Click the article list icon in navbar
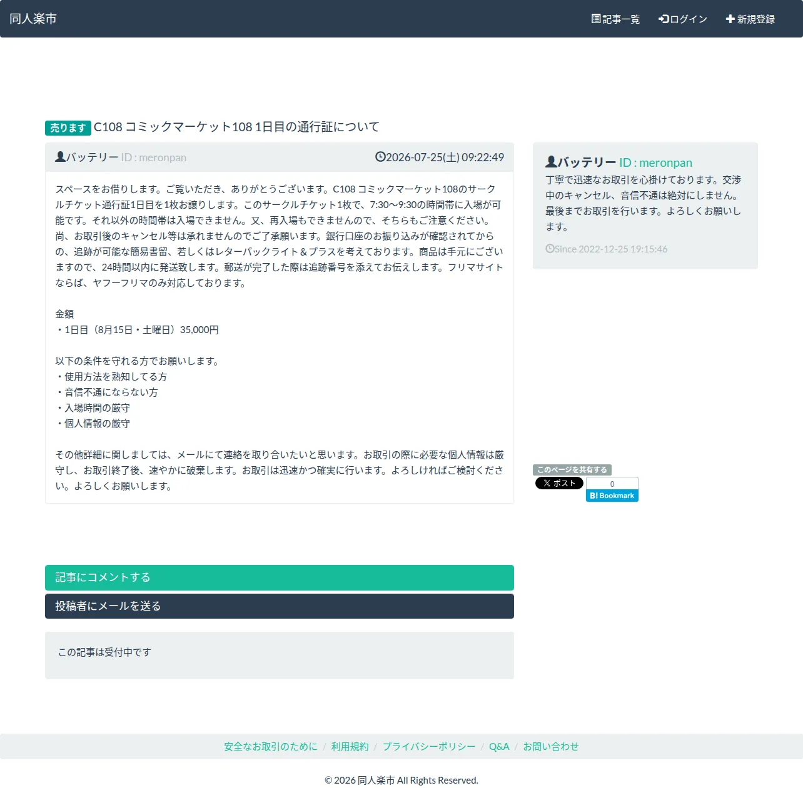803x788 pixels. pyautogui.click(x=596, y=19)
